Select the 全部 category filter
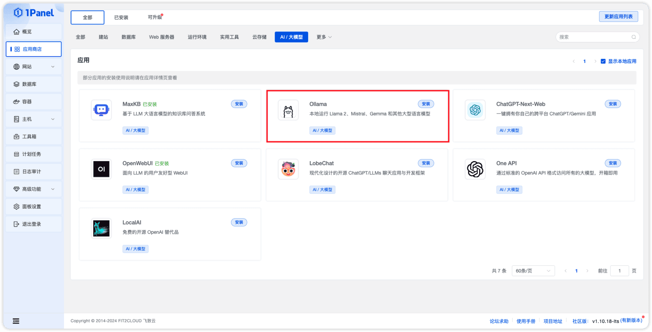The width and height of the screenshot is (652, 332). [x=81, y=37]
